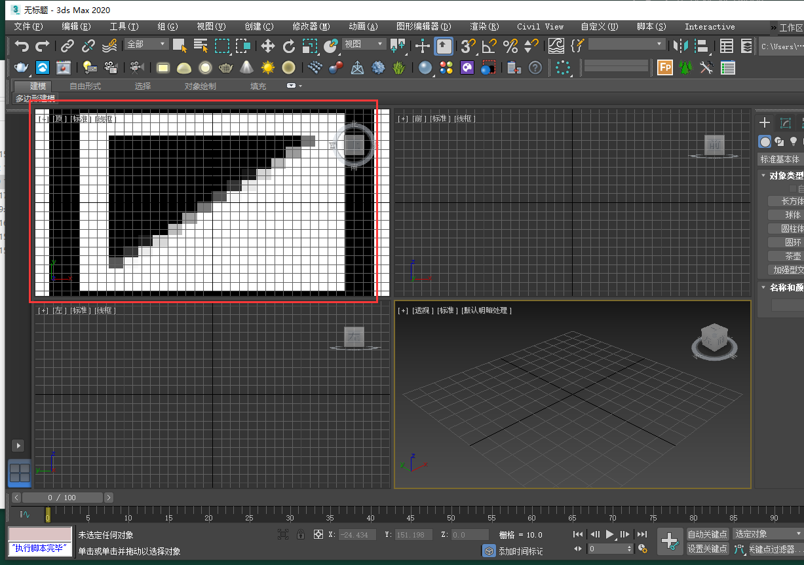804x565 pixels.
Task: Switch to the 自由形式 ribbon tab
Action: coord(85,86)
